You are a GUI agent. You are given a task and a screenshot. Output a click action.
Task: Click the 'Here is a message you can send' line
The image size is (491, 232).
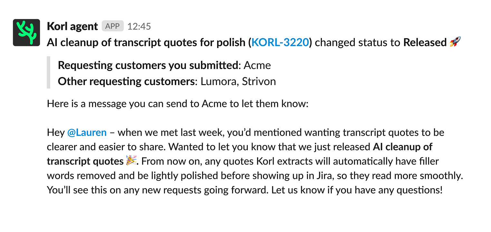pyautogui.click(x=178, y=104)
